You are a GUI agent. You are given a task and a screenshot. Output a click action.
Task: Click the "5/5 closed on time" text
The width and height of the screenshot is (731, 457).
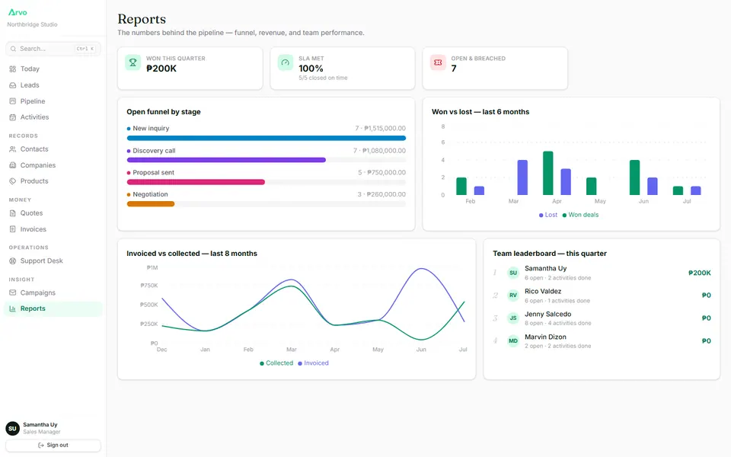pos(323,78)
